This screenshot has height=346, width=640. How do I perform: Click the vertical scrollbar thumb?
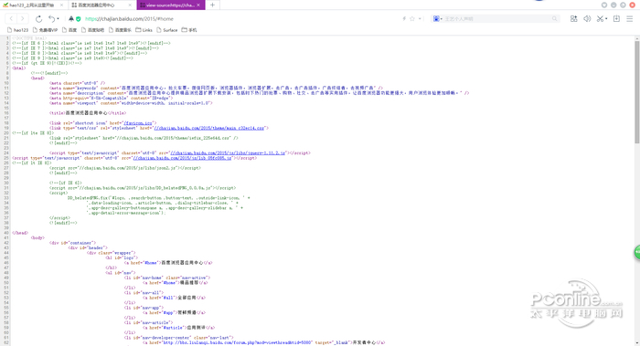click(x=636, y=91)
